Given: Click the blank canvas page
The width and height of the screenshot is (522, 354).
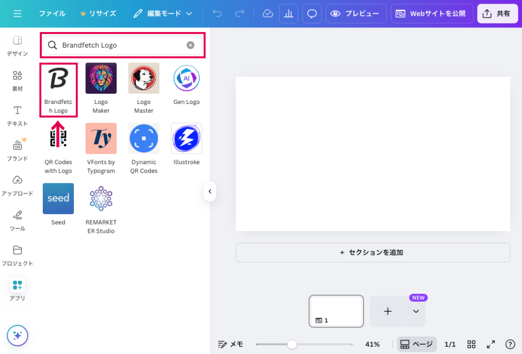Looking at the screenshot, I should tap(373, 154).
